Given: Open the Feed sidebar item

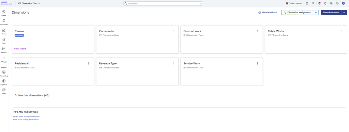Looking at the screenshot, I should [x=4, y=41].
